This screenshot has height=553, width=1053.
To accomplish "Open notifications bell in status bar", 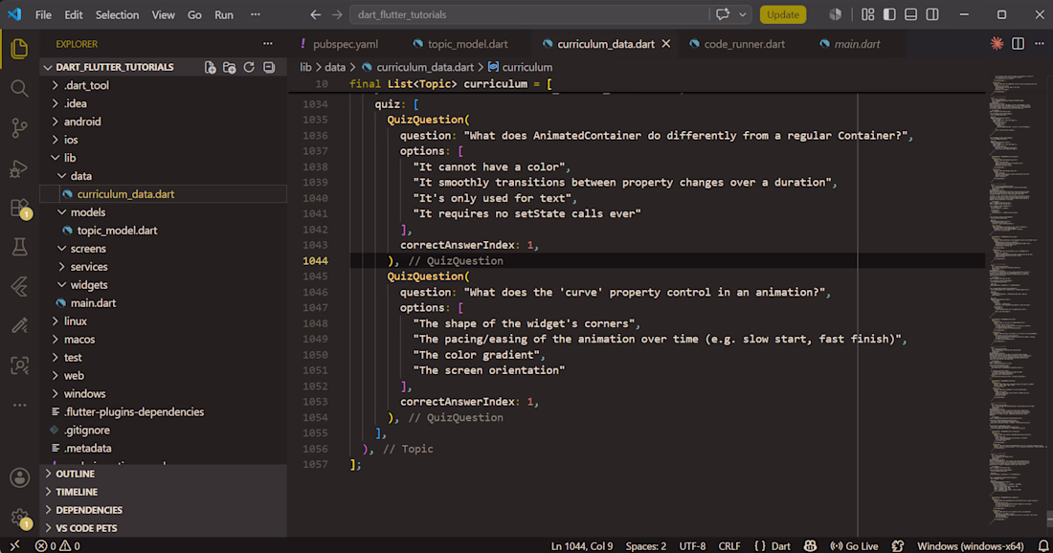I will click(1042, 545).
